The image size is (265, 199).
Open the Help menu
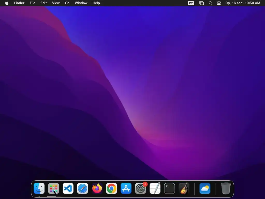tap(96, 3)
